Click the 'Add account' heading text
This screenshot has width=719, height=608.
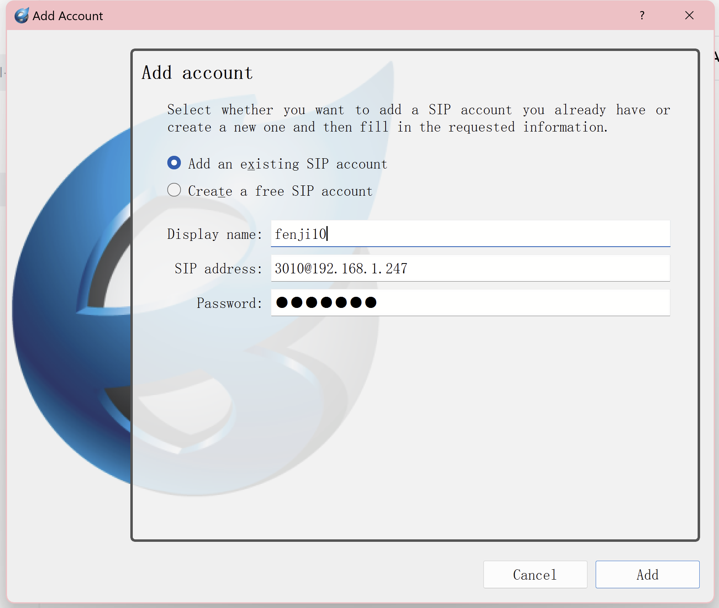click(197, 73)
